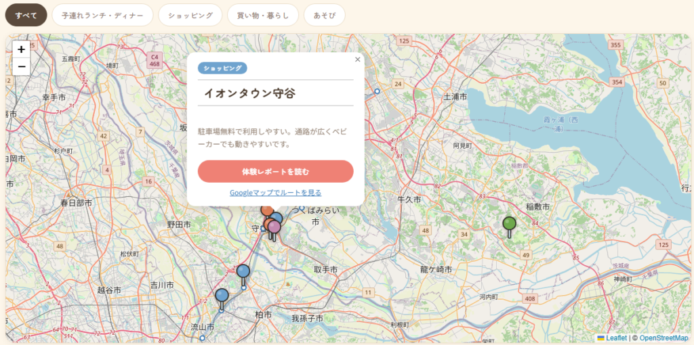The height and width of the screenshot is (345, 694).
Task: Show all spots with すべて filter
Action: pos(26,15)
